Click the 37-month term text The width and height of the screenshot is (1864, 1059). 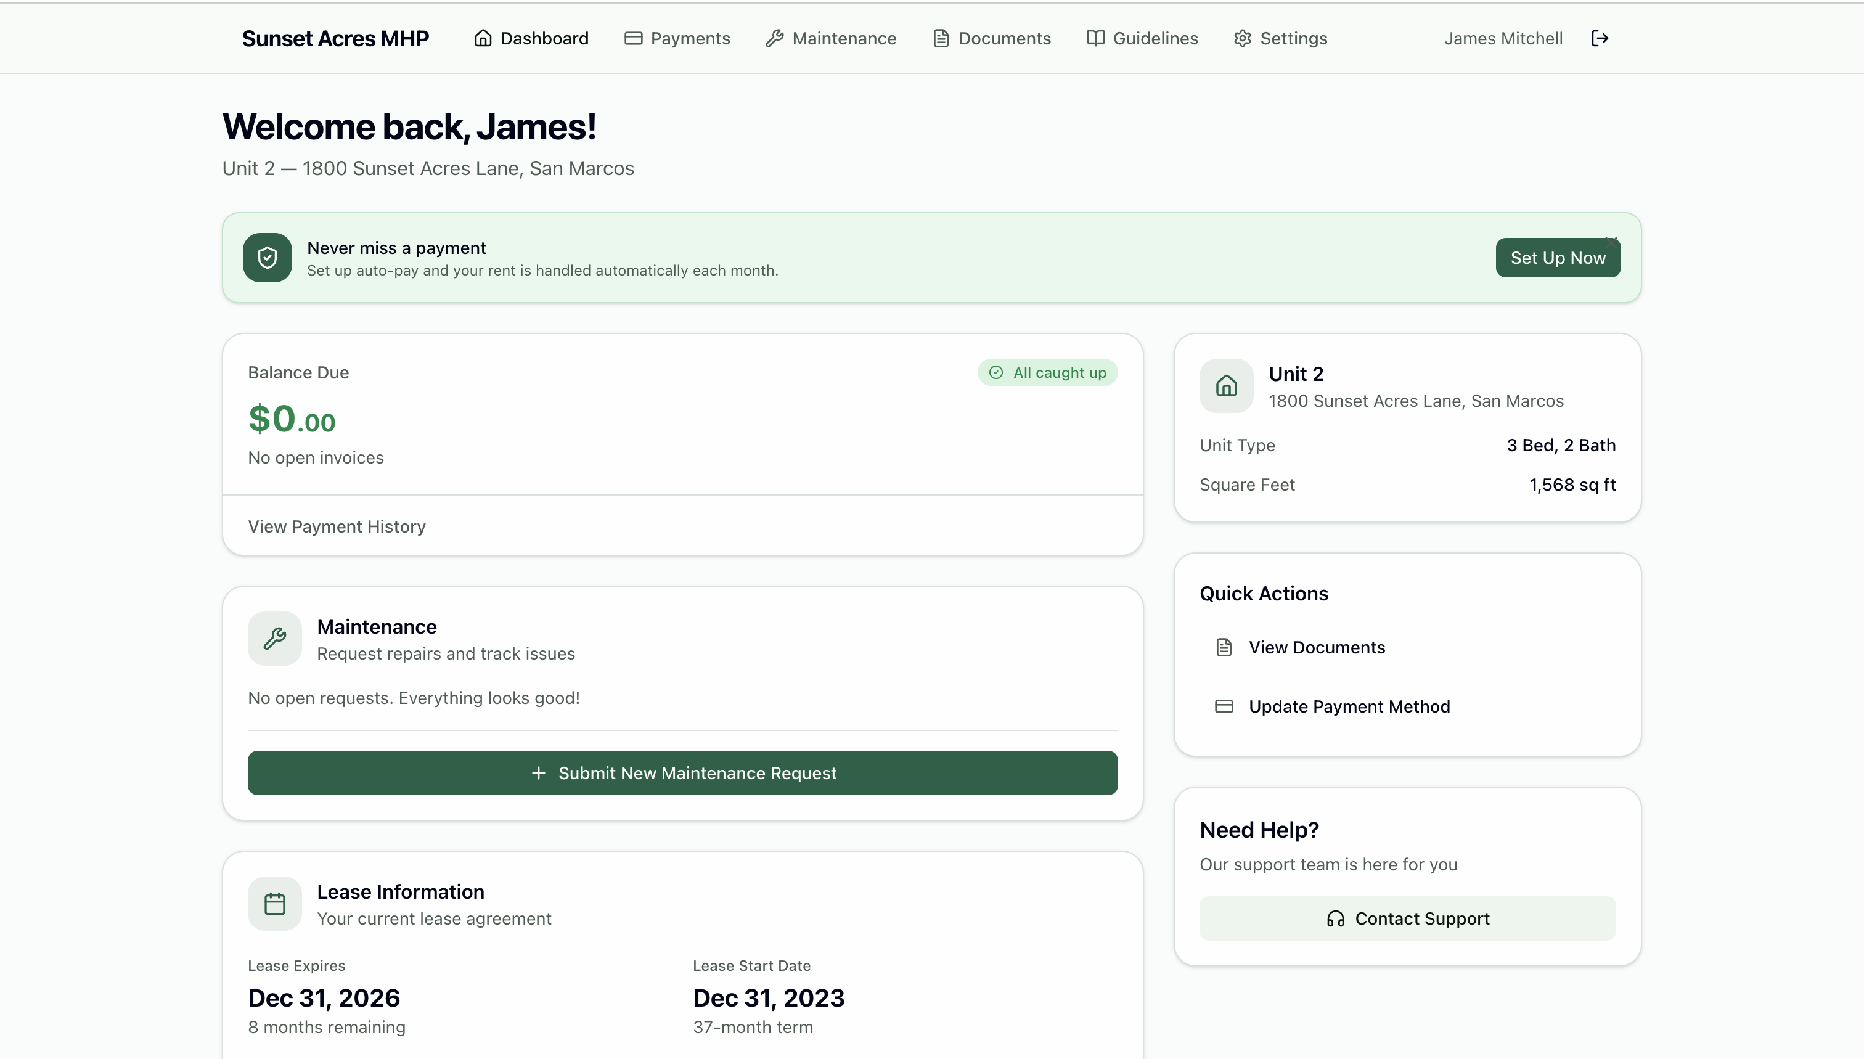(x=753, y=1027)
